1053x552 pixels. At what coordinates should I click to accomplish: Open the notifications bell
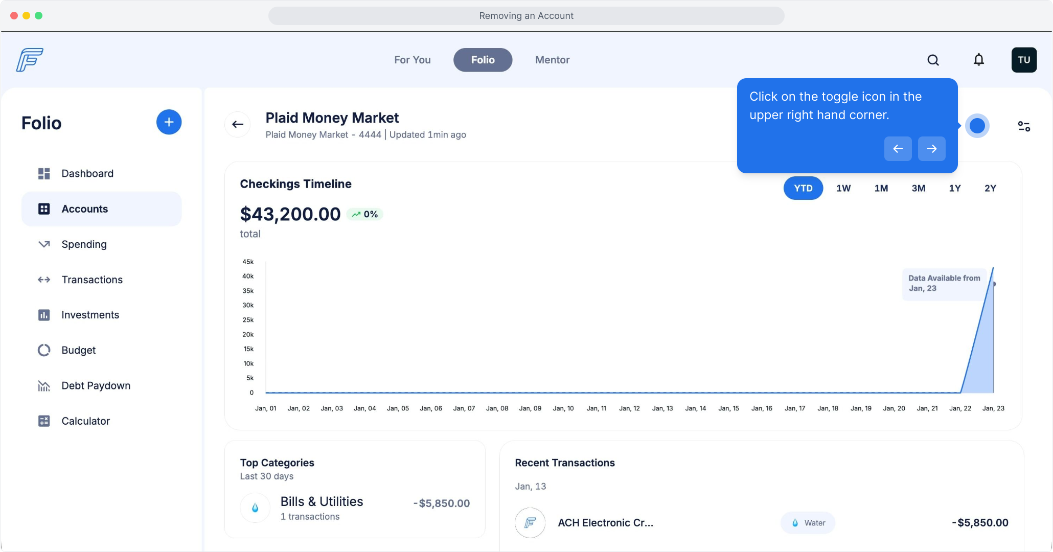point(978,60)
